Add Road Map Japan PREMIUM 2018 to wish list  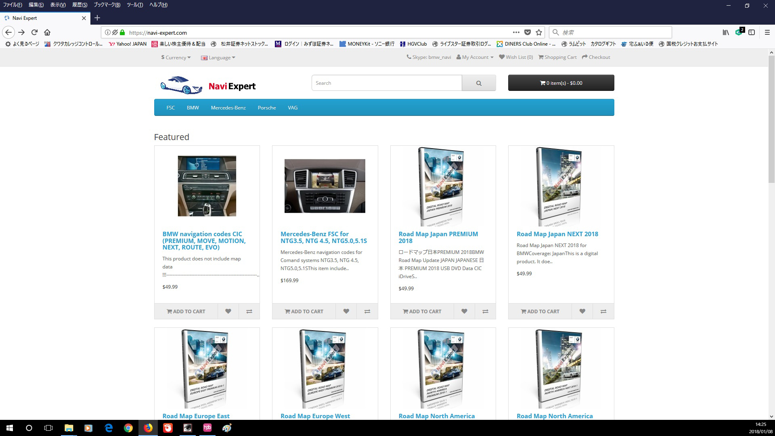point(464,311)
